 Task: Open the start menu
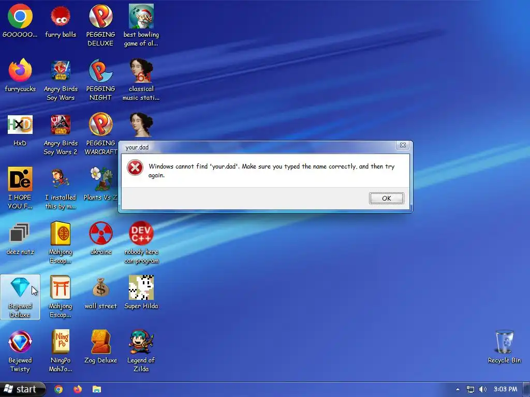(x=22, y=389)
